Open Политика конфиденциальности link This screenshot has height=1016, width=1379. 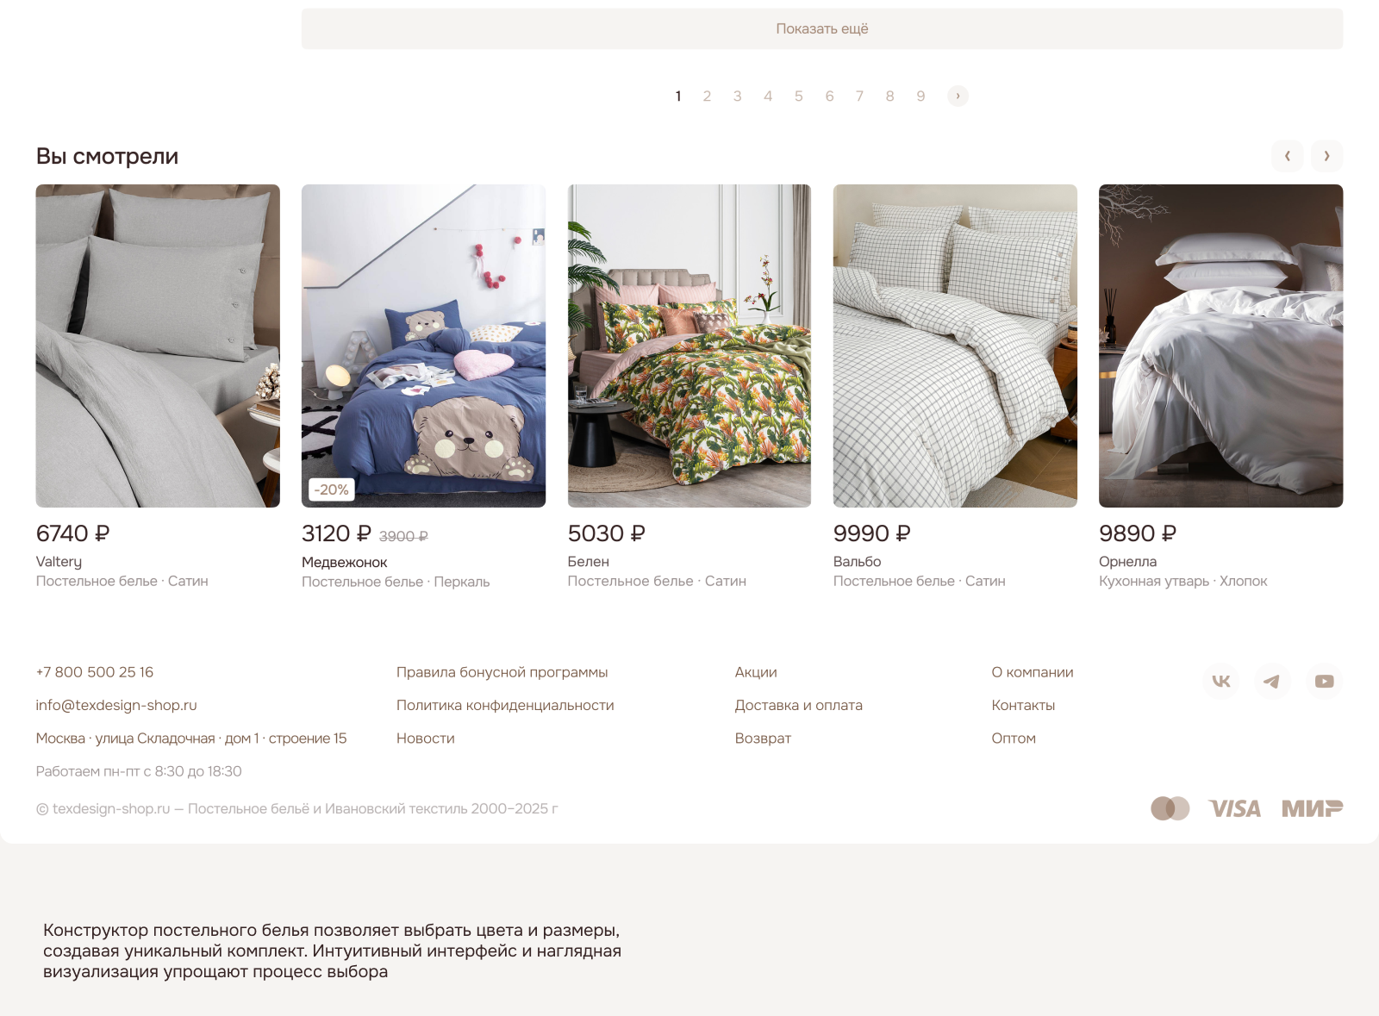pyautogui.click(x=505, y=705)
